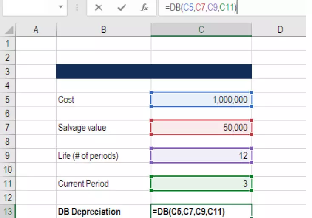Screen dimensions: 312x218
Task: Open Insert Function fx dialog
Action: click(144, 8)
